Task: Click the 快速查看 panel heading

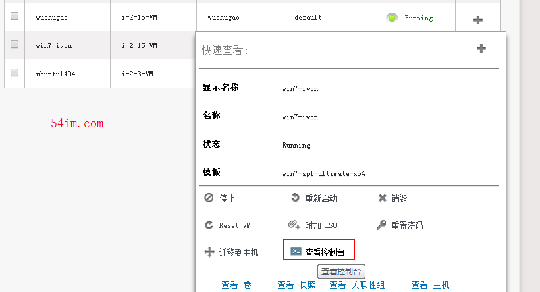Action: (225, 50)
